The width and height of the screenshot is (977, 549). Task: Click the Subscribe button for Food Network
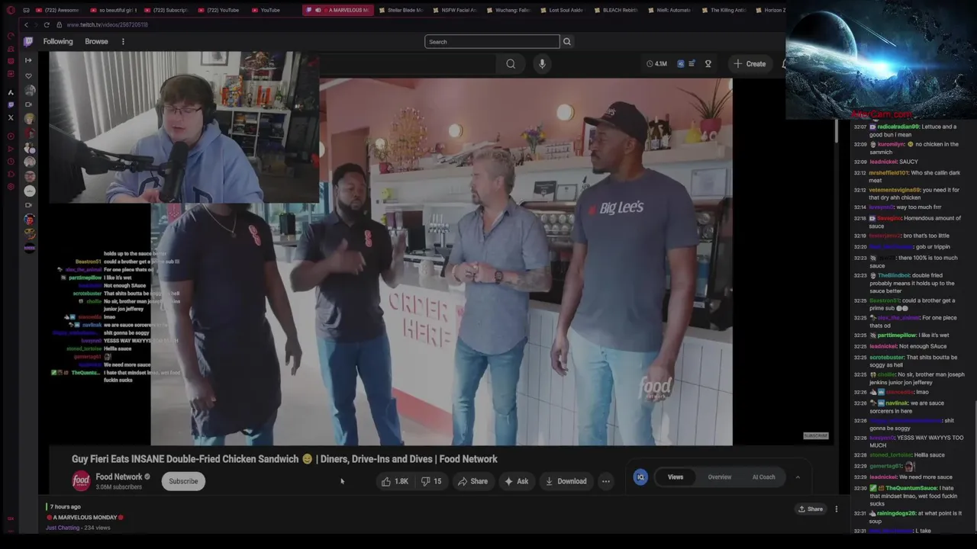[183, 481]
